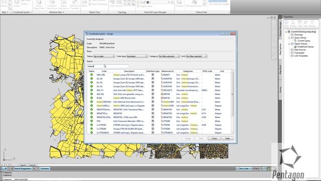Click the Help button in dialog
Image resolution: width=321 pixels, height=181 pixels.
(x=227, y=139)
